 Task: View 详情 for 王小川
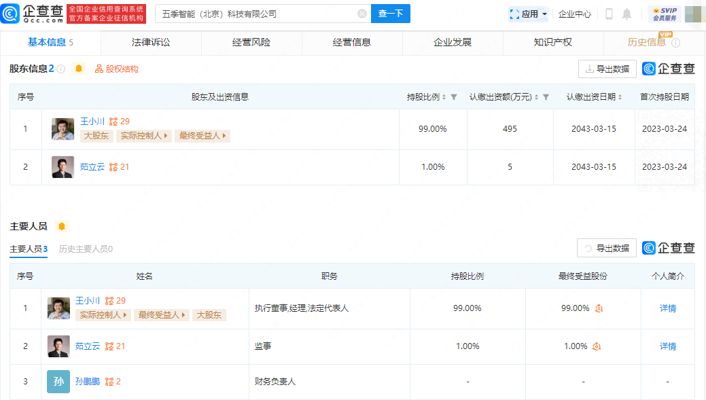668,308
